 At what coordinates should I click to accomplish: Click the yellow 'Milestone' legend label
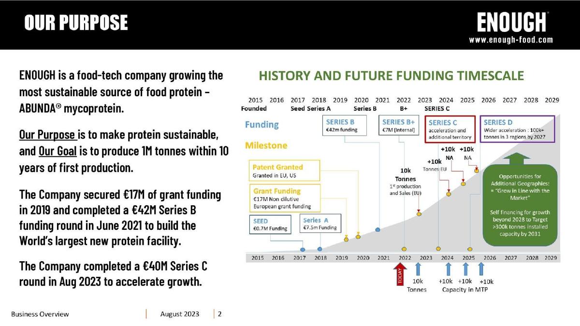coord(266,145)
